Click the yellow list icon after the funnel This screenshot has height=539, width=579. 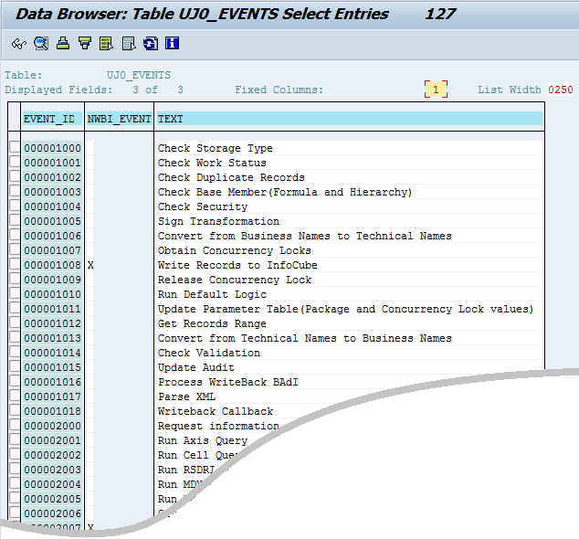coord(106,43)
